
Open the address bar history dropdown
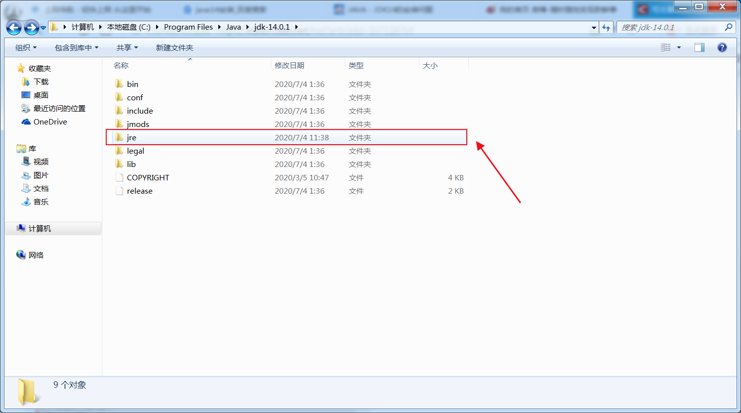coord(593,27)
